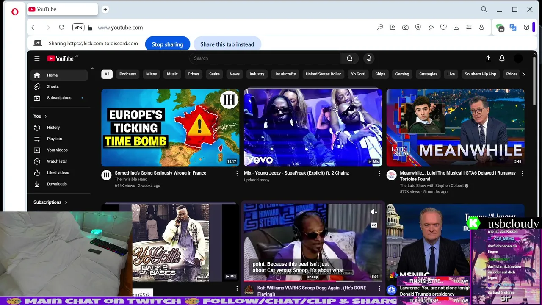
Task: Open the Opera tab search magnifier
Action: point(484,9)
